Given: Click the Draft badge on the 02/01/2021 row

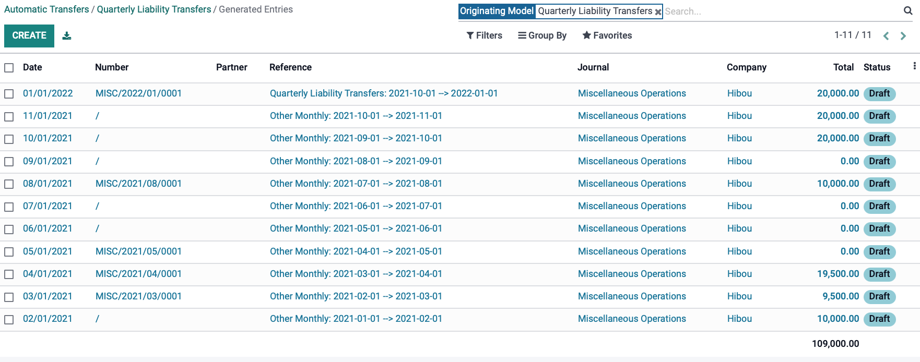Looking at the screenshot, I should click(x=879, y=319).
